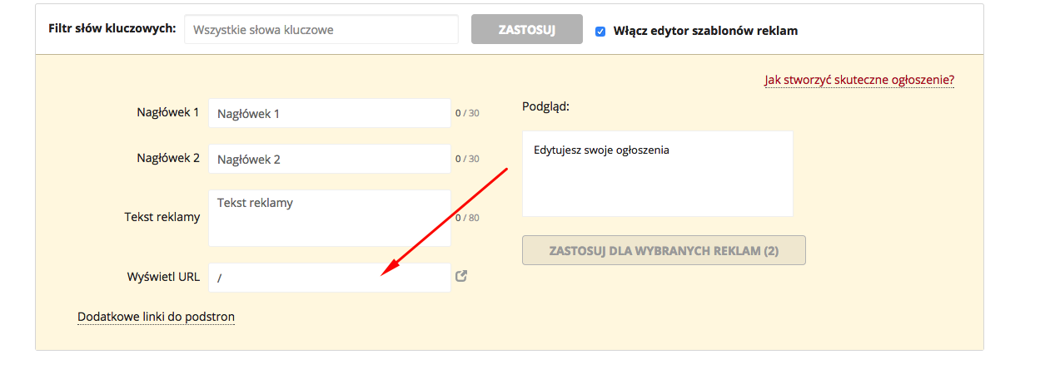Click the 'Podgląd:' heading text

point(545,106)
